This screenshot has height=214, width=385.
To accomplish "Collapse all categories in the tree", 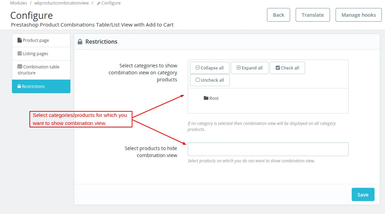I will click(209, 68).
